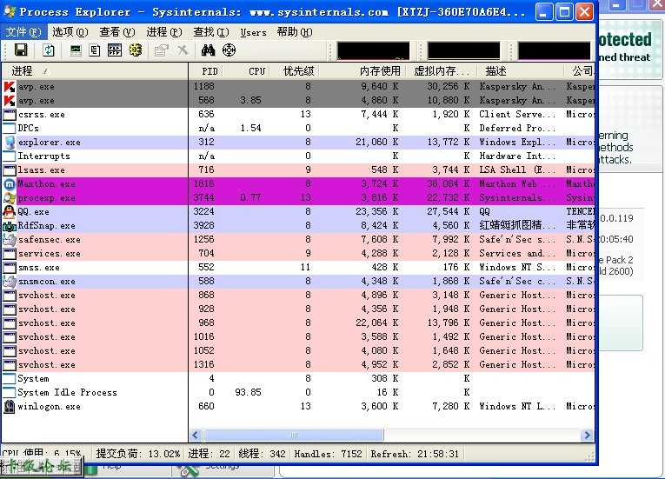Screen dimensions: 665x479
Task: Click the csrss.exe window icon
Action: point(10,115)
